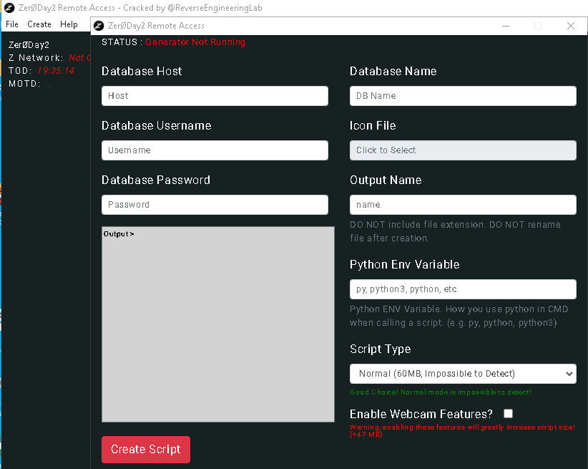Click the Python Env Variable field
Viewport: 588px width, 469px height.
[463, 289]
